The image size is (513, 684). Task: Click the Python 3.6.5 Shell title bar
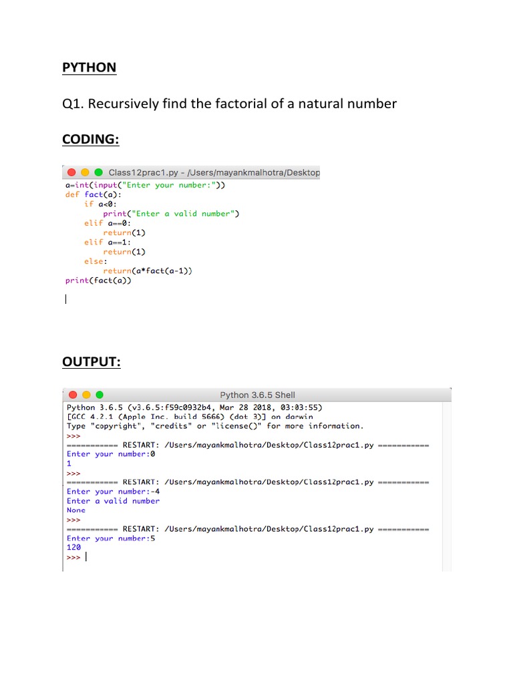point(257,395)
